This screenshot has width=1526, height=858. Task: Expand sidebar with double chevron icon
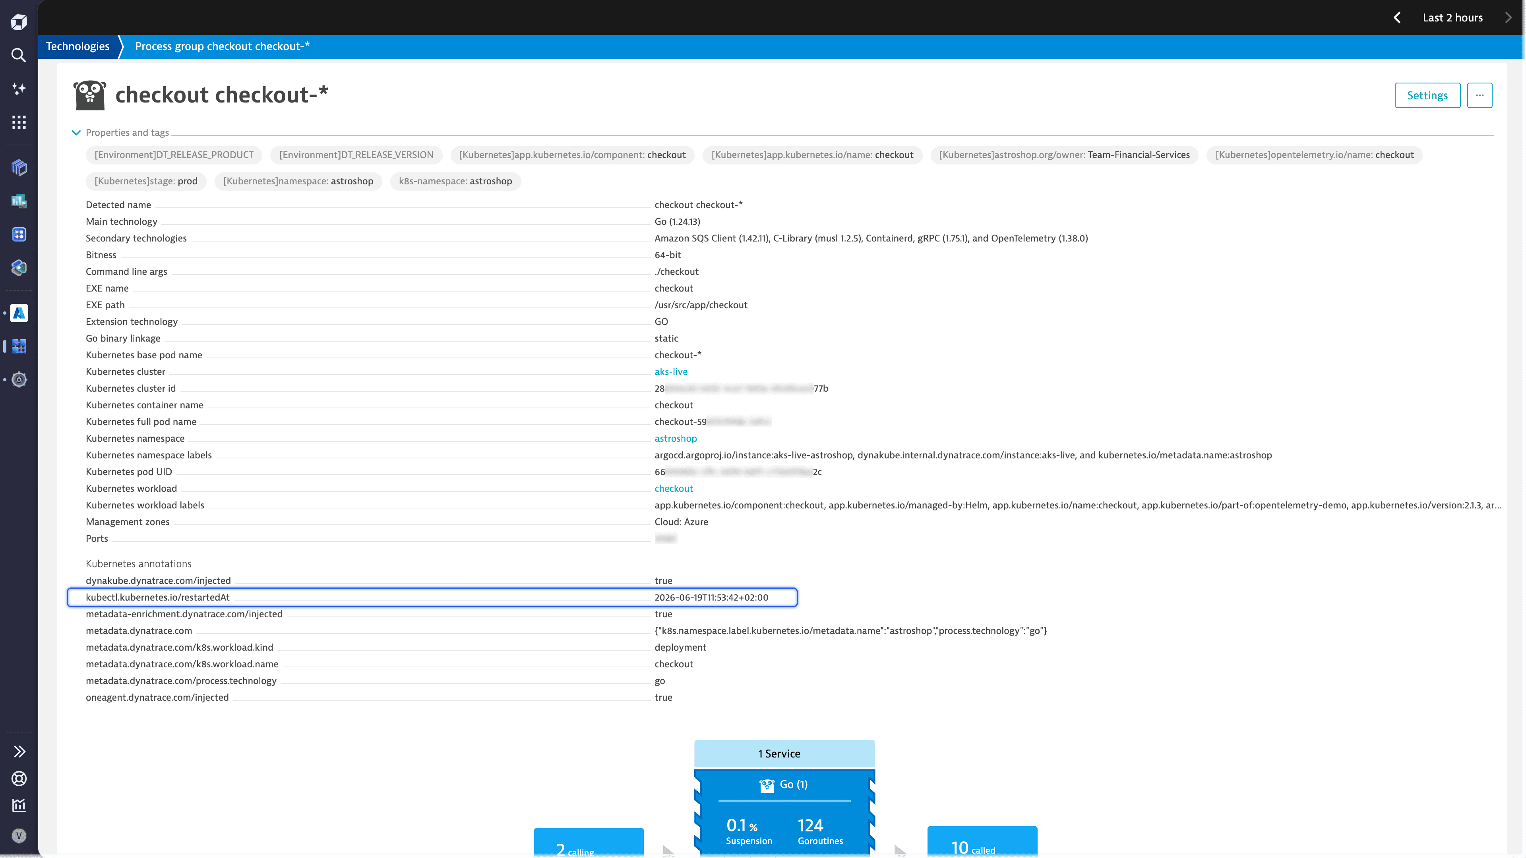[x=19, y=752]
